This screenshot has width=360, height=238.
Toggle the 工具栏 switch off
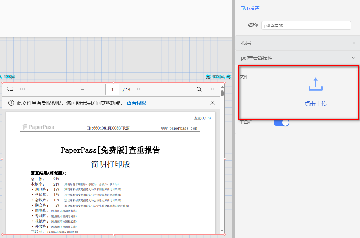pos(282,123)
